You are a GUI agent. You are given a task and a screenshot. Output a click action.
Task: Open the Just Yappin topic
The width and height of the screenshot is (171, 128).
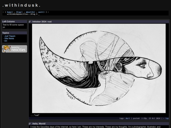pos(10,36)
